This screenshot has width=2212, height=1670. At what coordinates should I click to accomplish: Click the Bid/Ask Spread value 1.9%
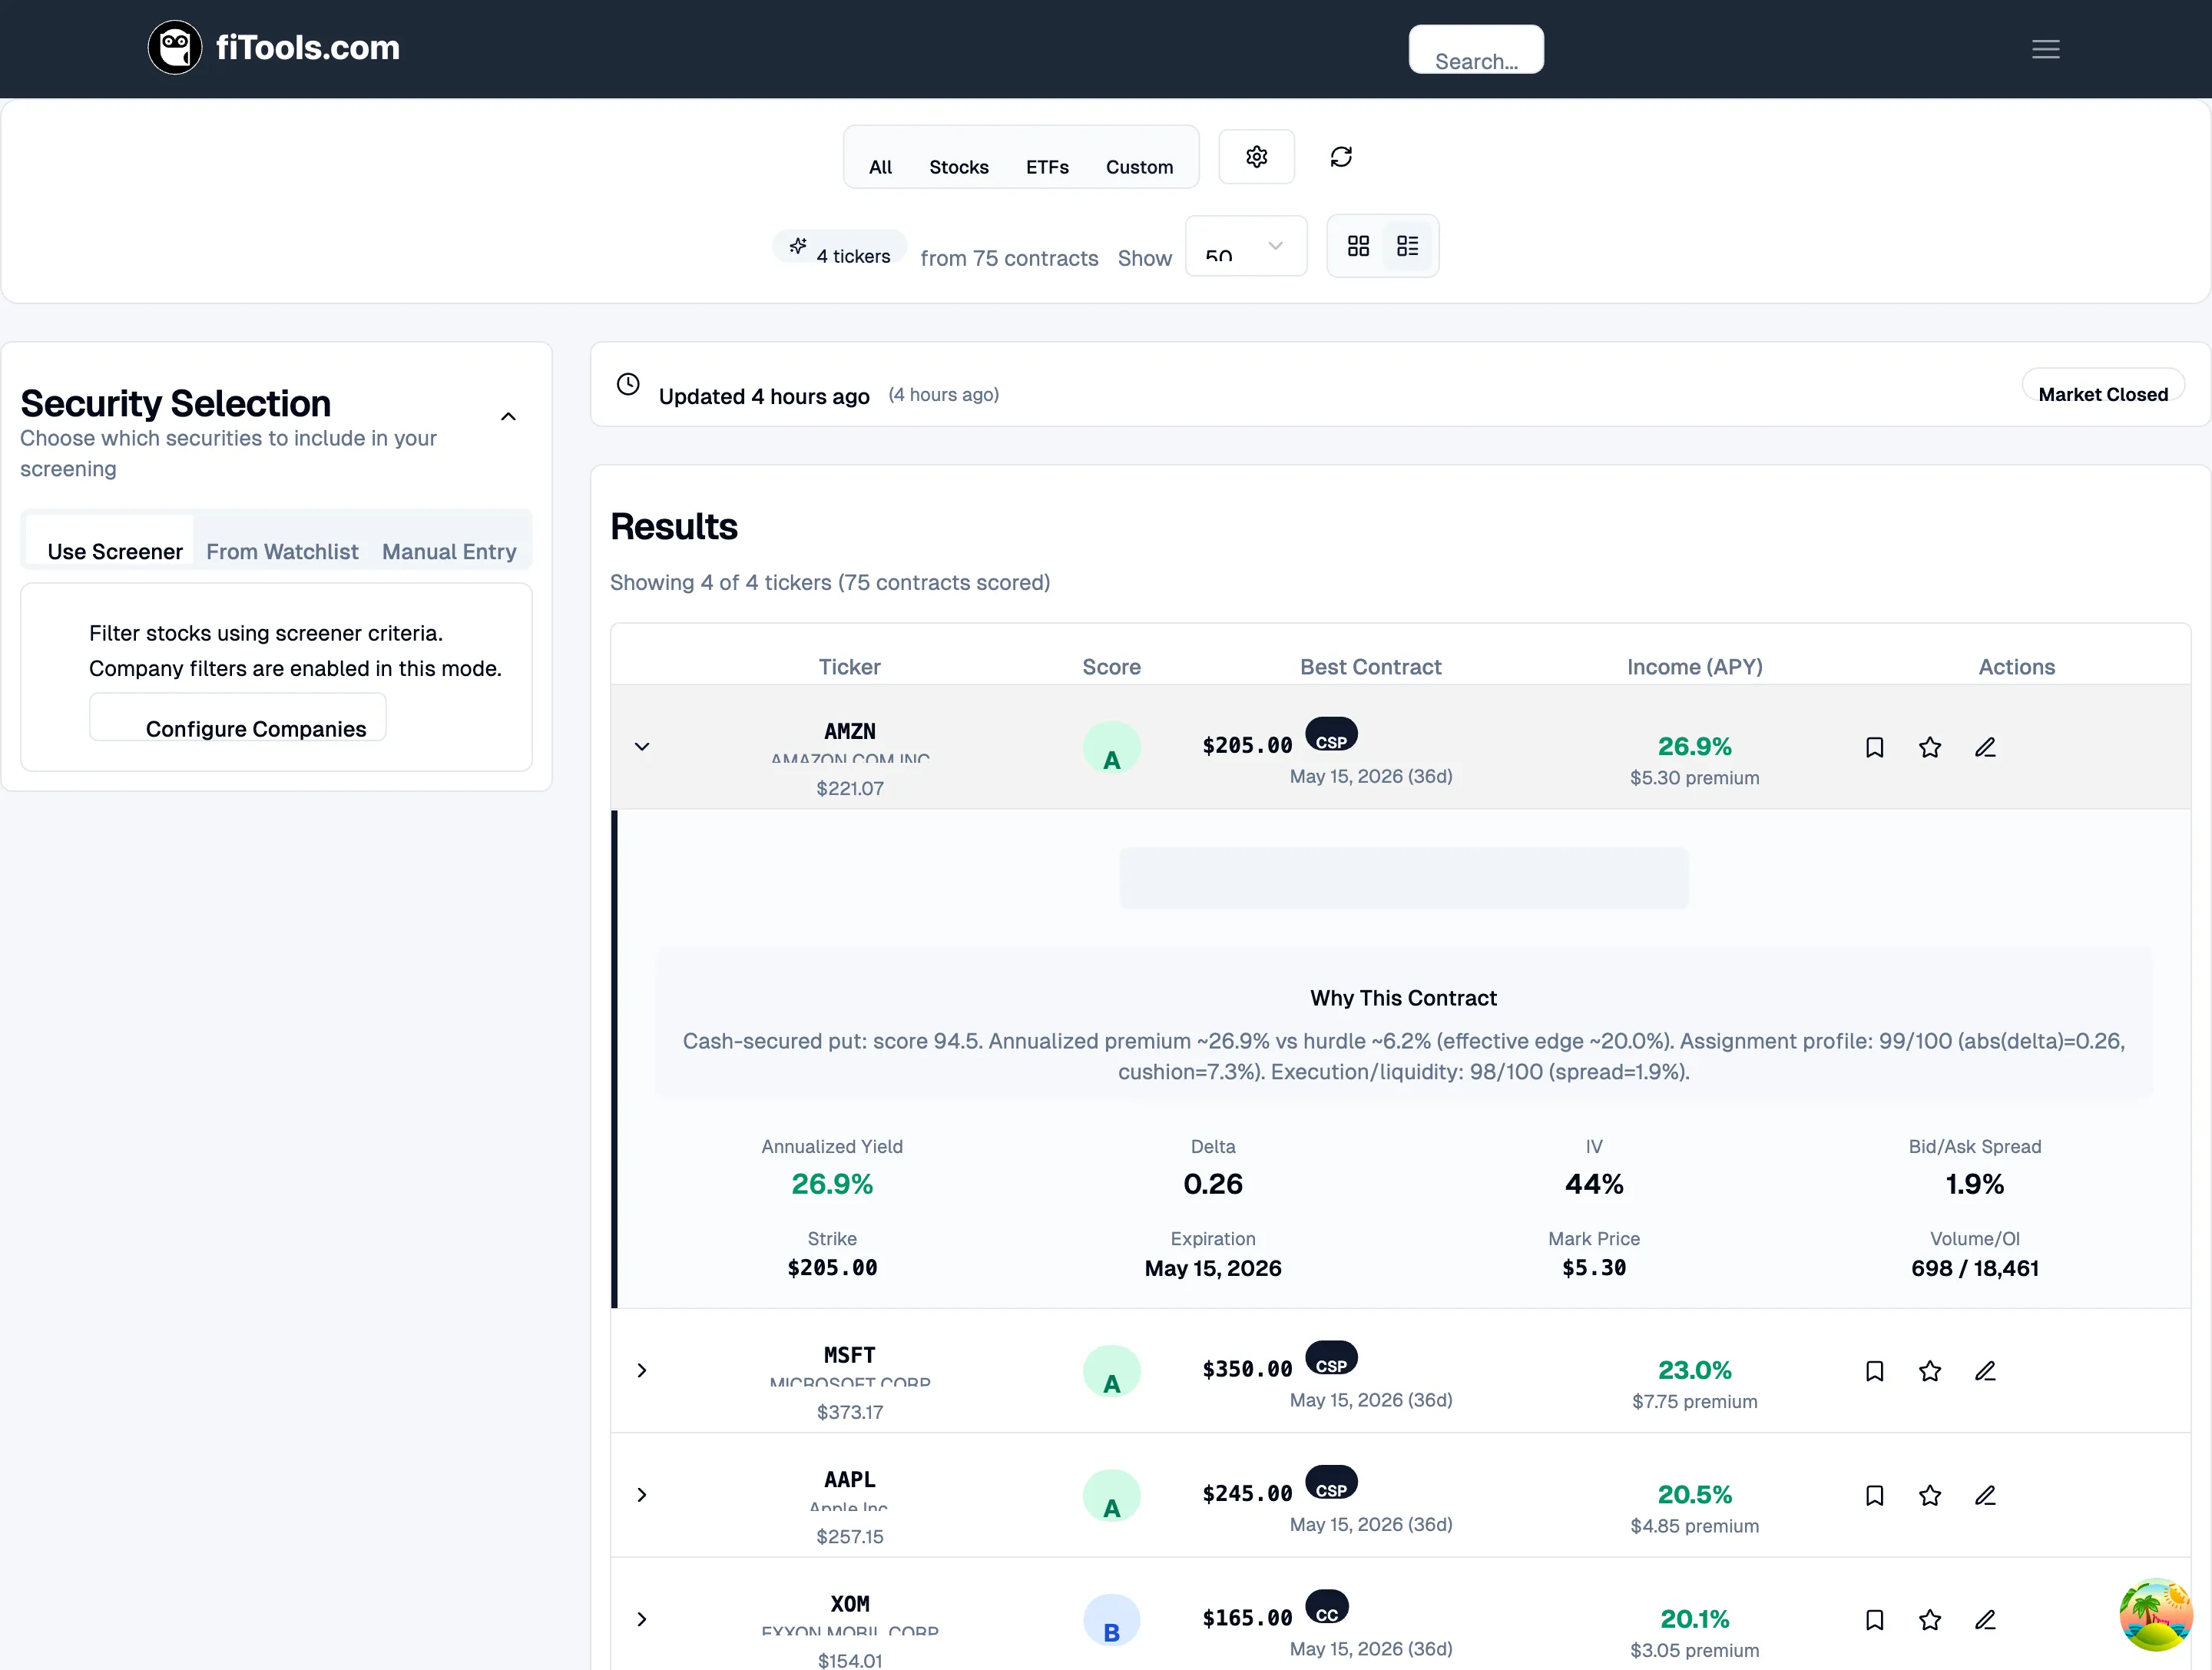pos(1974,1185)
